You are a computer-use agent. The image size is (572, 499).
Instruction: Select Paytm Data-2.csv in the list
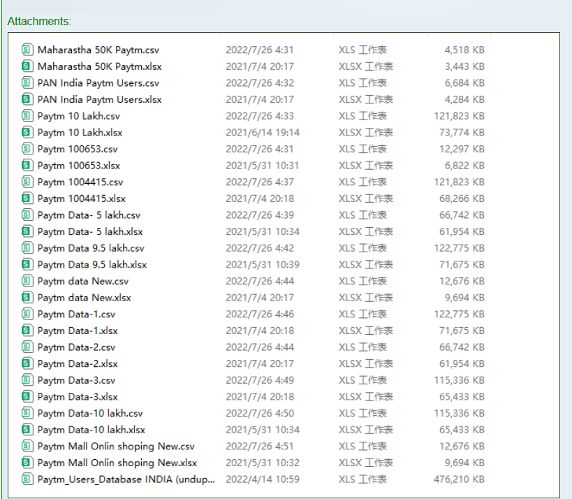(76, 347)
